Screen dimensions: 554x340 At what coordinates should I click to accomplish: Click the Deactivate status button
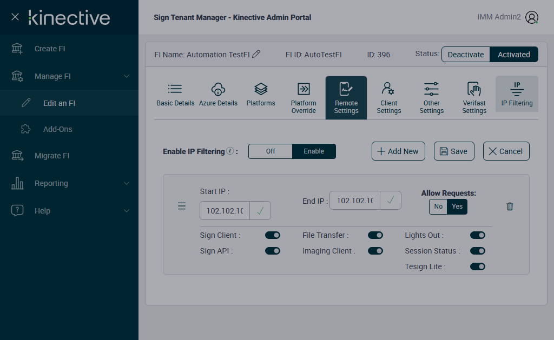(x=466, y=55)
